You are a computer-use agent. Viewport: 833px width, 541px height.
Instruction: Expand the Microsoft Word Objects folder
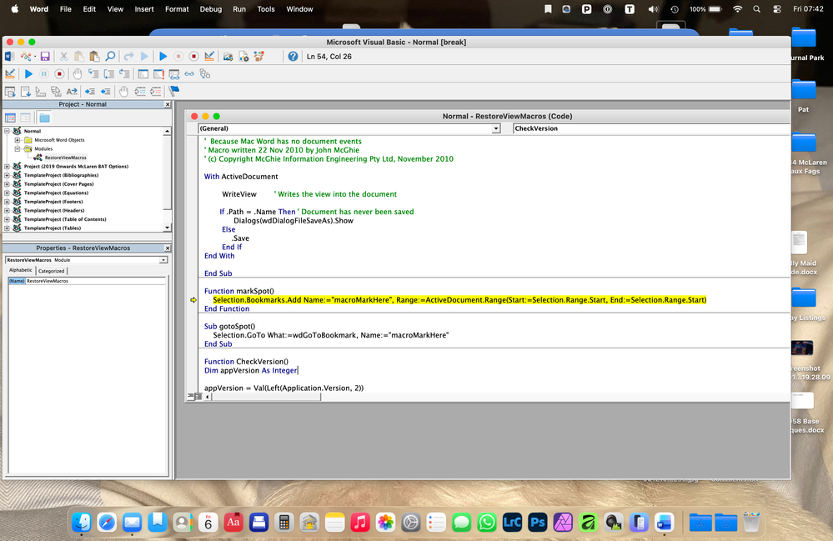pyautogui.click(x=18, y=140)
